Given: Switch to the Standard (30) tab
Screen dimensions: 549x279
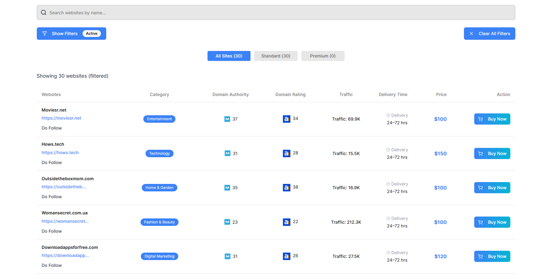Looking at the screenshot, I should click(276, 56).
